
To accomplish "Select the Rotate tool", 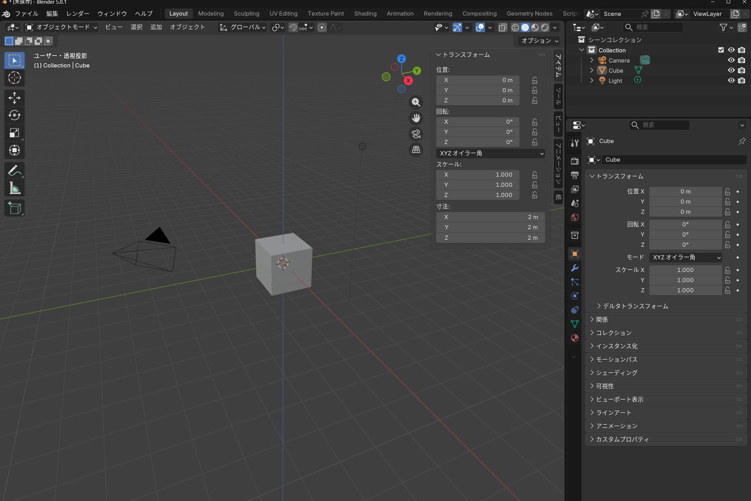I will click(14, 115).
